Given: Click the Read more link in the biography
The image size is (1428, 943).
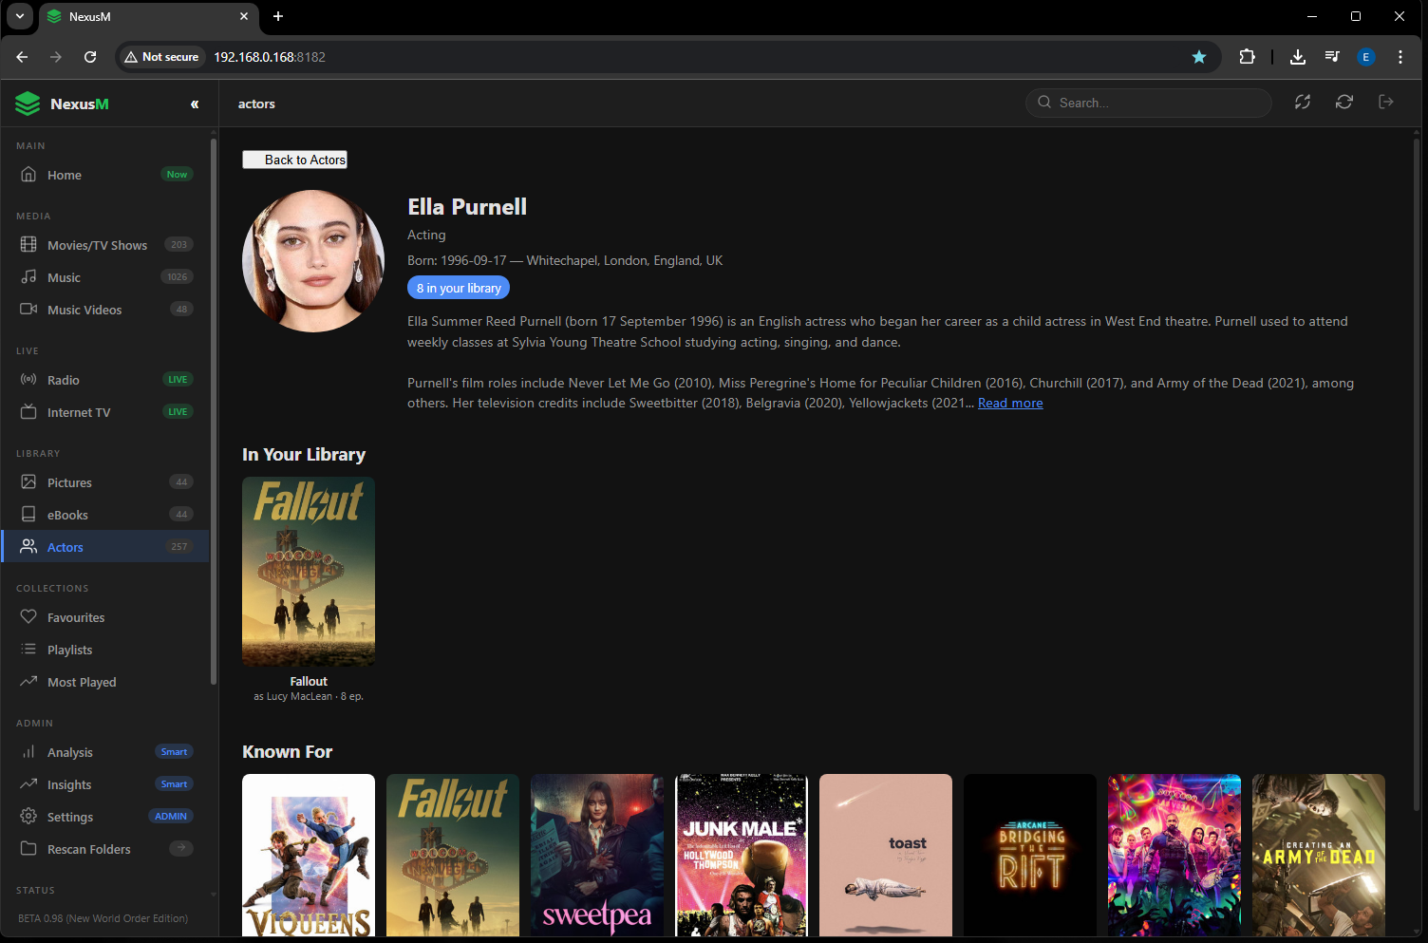Looking at the screenshot, I should (x=1009, y=402).
